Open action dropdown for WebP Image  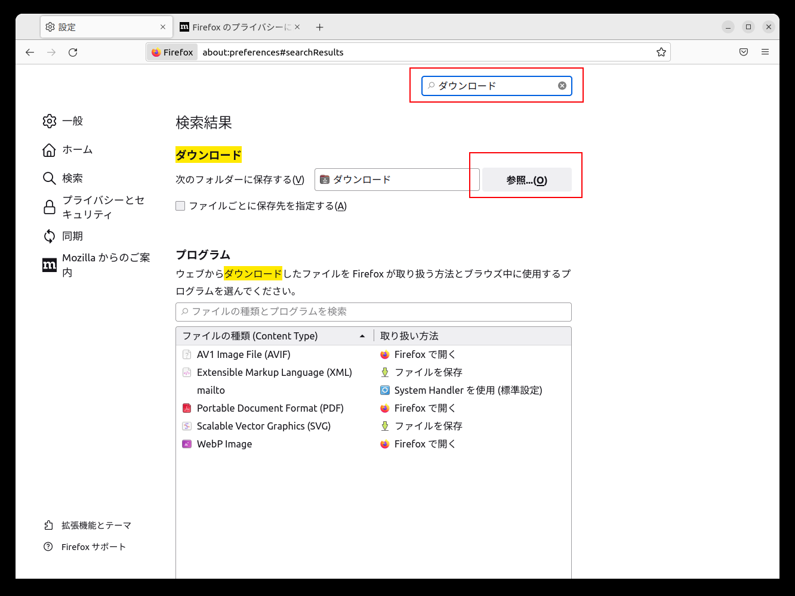tap(473, 444)
